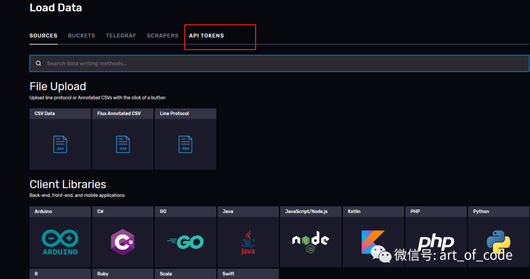The width and height of the screenshot is (530, 279).
Task: Click the GO card header label
Action: [x=163, y=211]
